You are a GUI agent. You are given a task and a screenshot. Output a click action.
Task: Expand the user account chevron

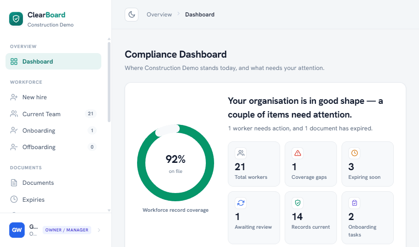pos(99,230)
